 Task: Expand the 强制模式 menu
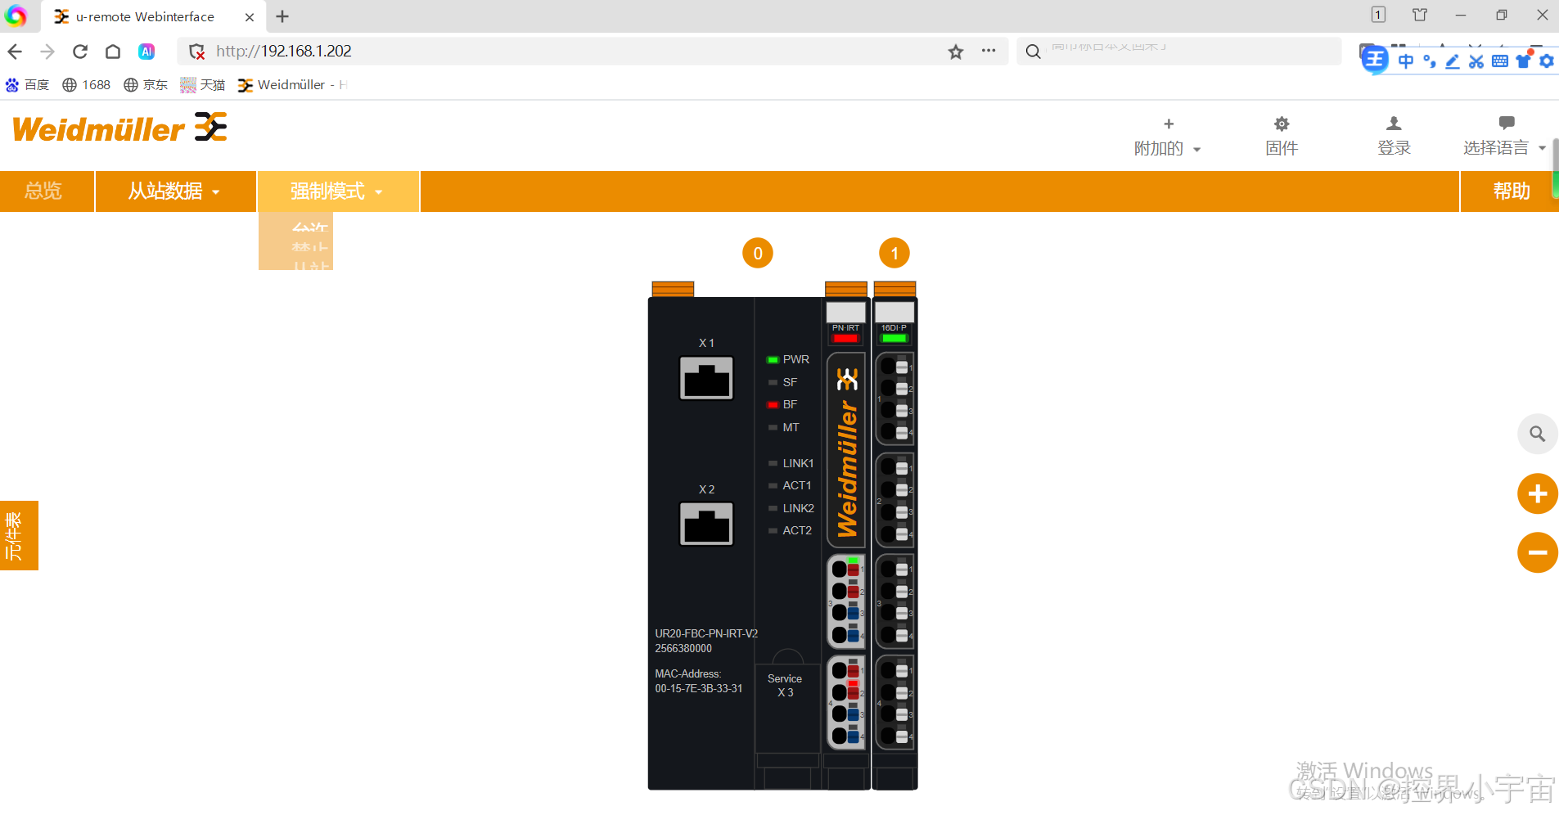[x=337, y=191]
